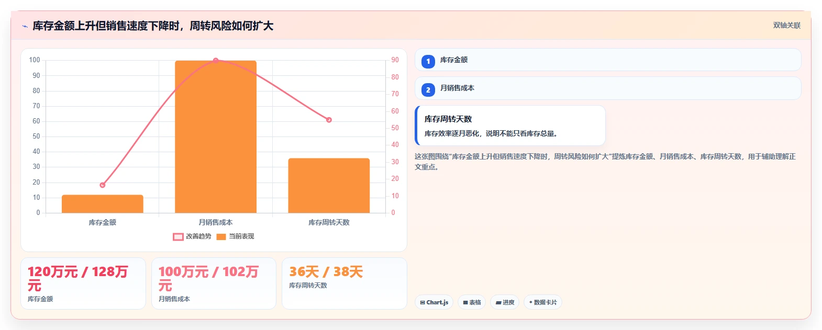Viewport: 822px width, 330px height.
Task: Click the text 库存效率逐月恶化，说明不能只看库存总量
Action: click(x=491, y=134)
